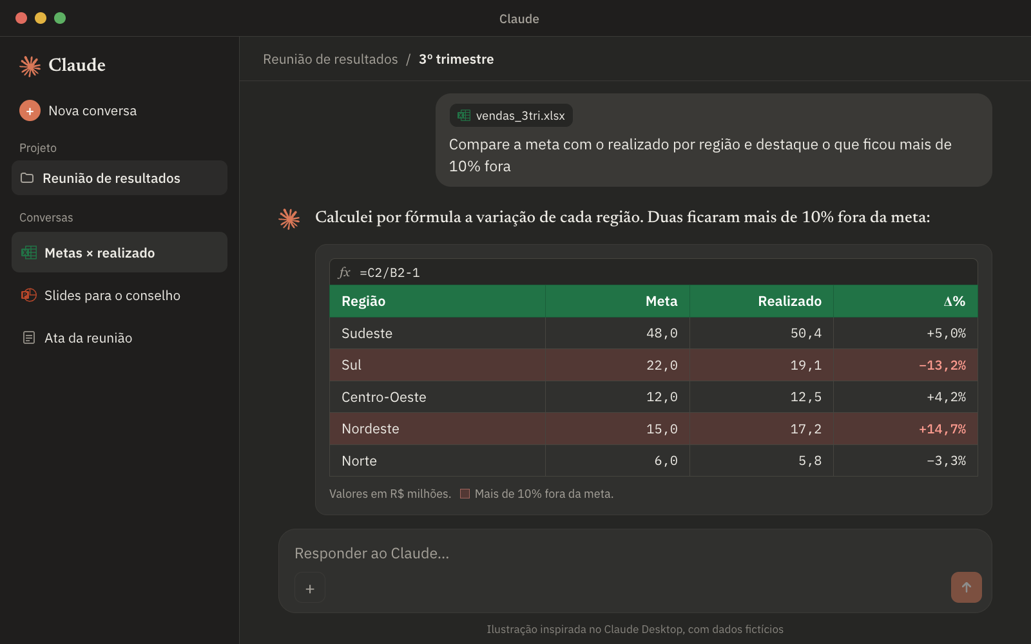Viewport: 1031px width, 644px height.
Task: Select the Nordeste region cell
Action: click(438, 429)
